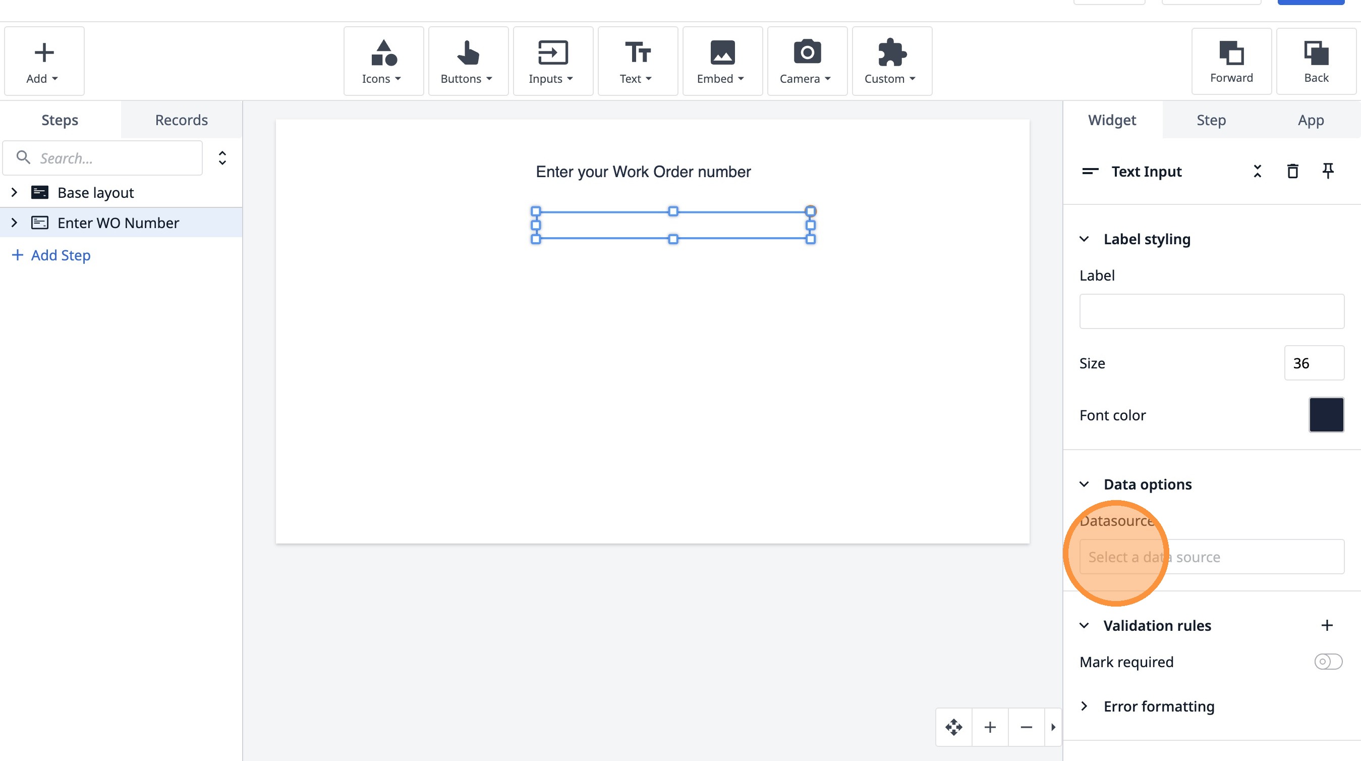The image size is (1361, 761).
Task: Expand the Base layout step
Action: [x=15, y=192]
